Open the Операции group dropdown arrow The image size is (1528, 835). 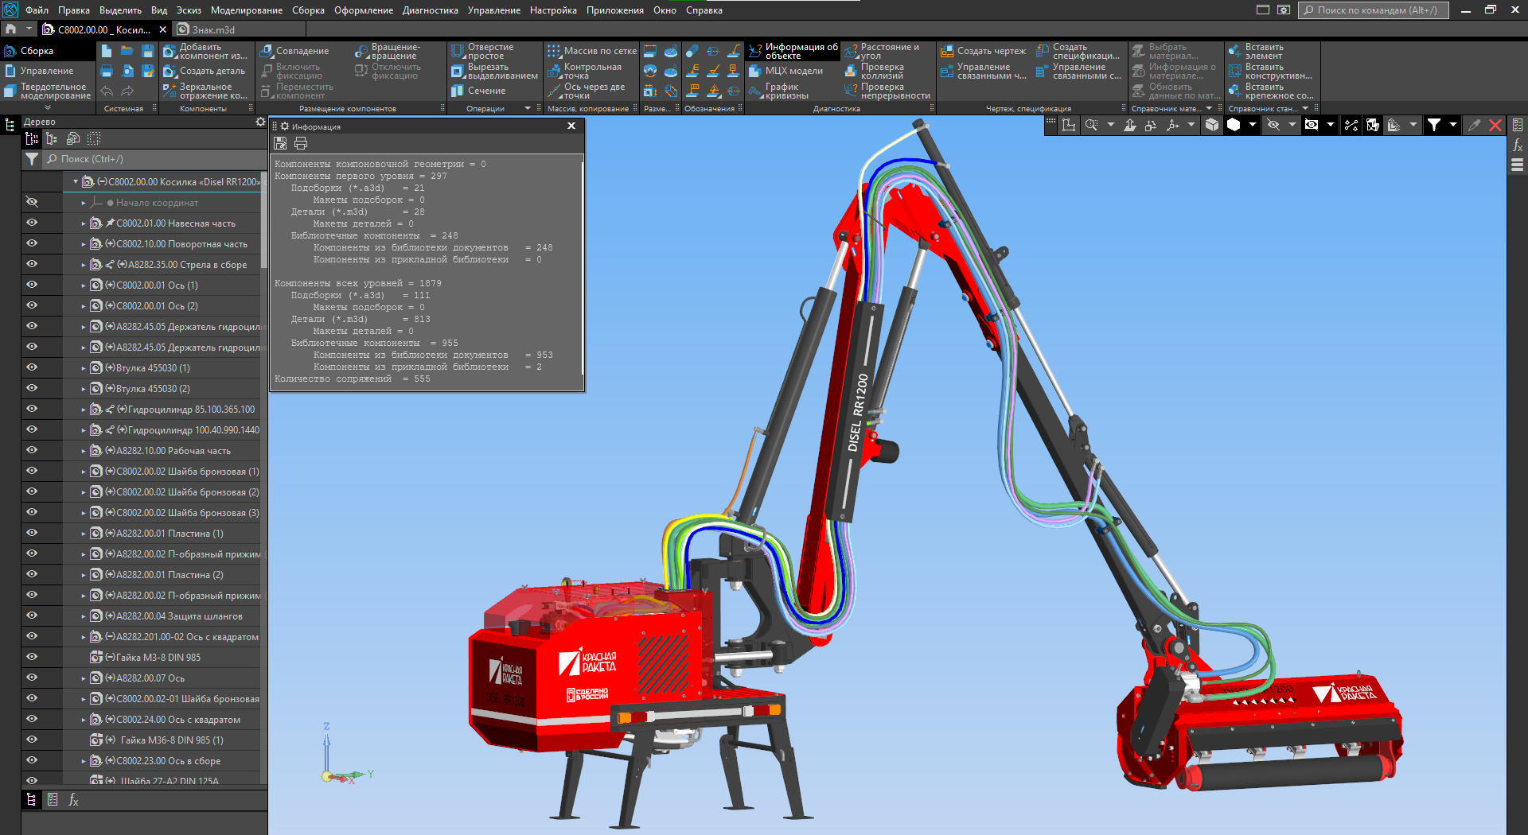(x=527, y=109)
